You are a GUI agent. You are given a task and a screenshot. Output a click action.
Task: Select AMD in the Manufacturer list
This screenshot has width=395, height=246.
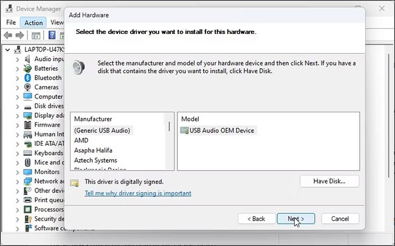point(81,140)
